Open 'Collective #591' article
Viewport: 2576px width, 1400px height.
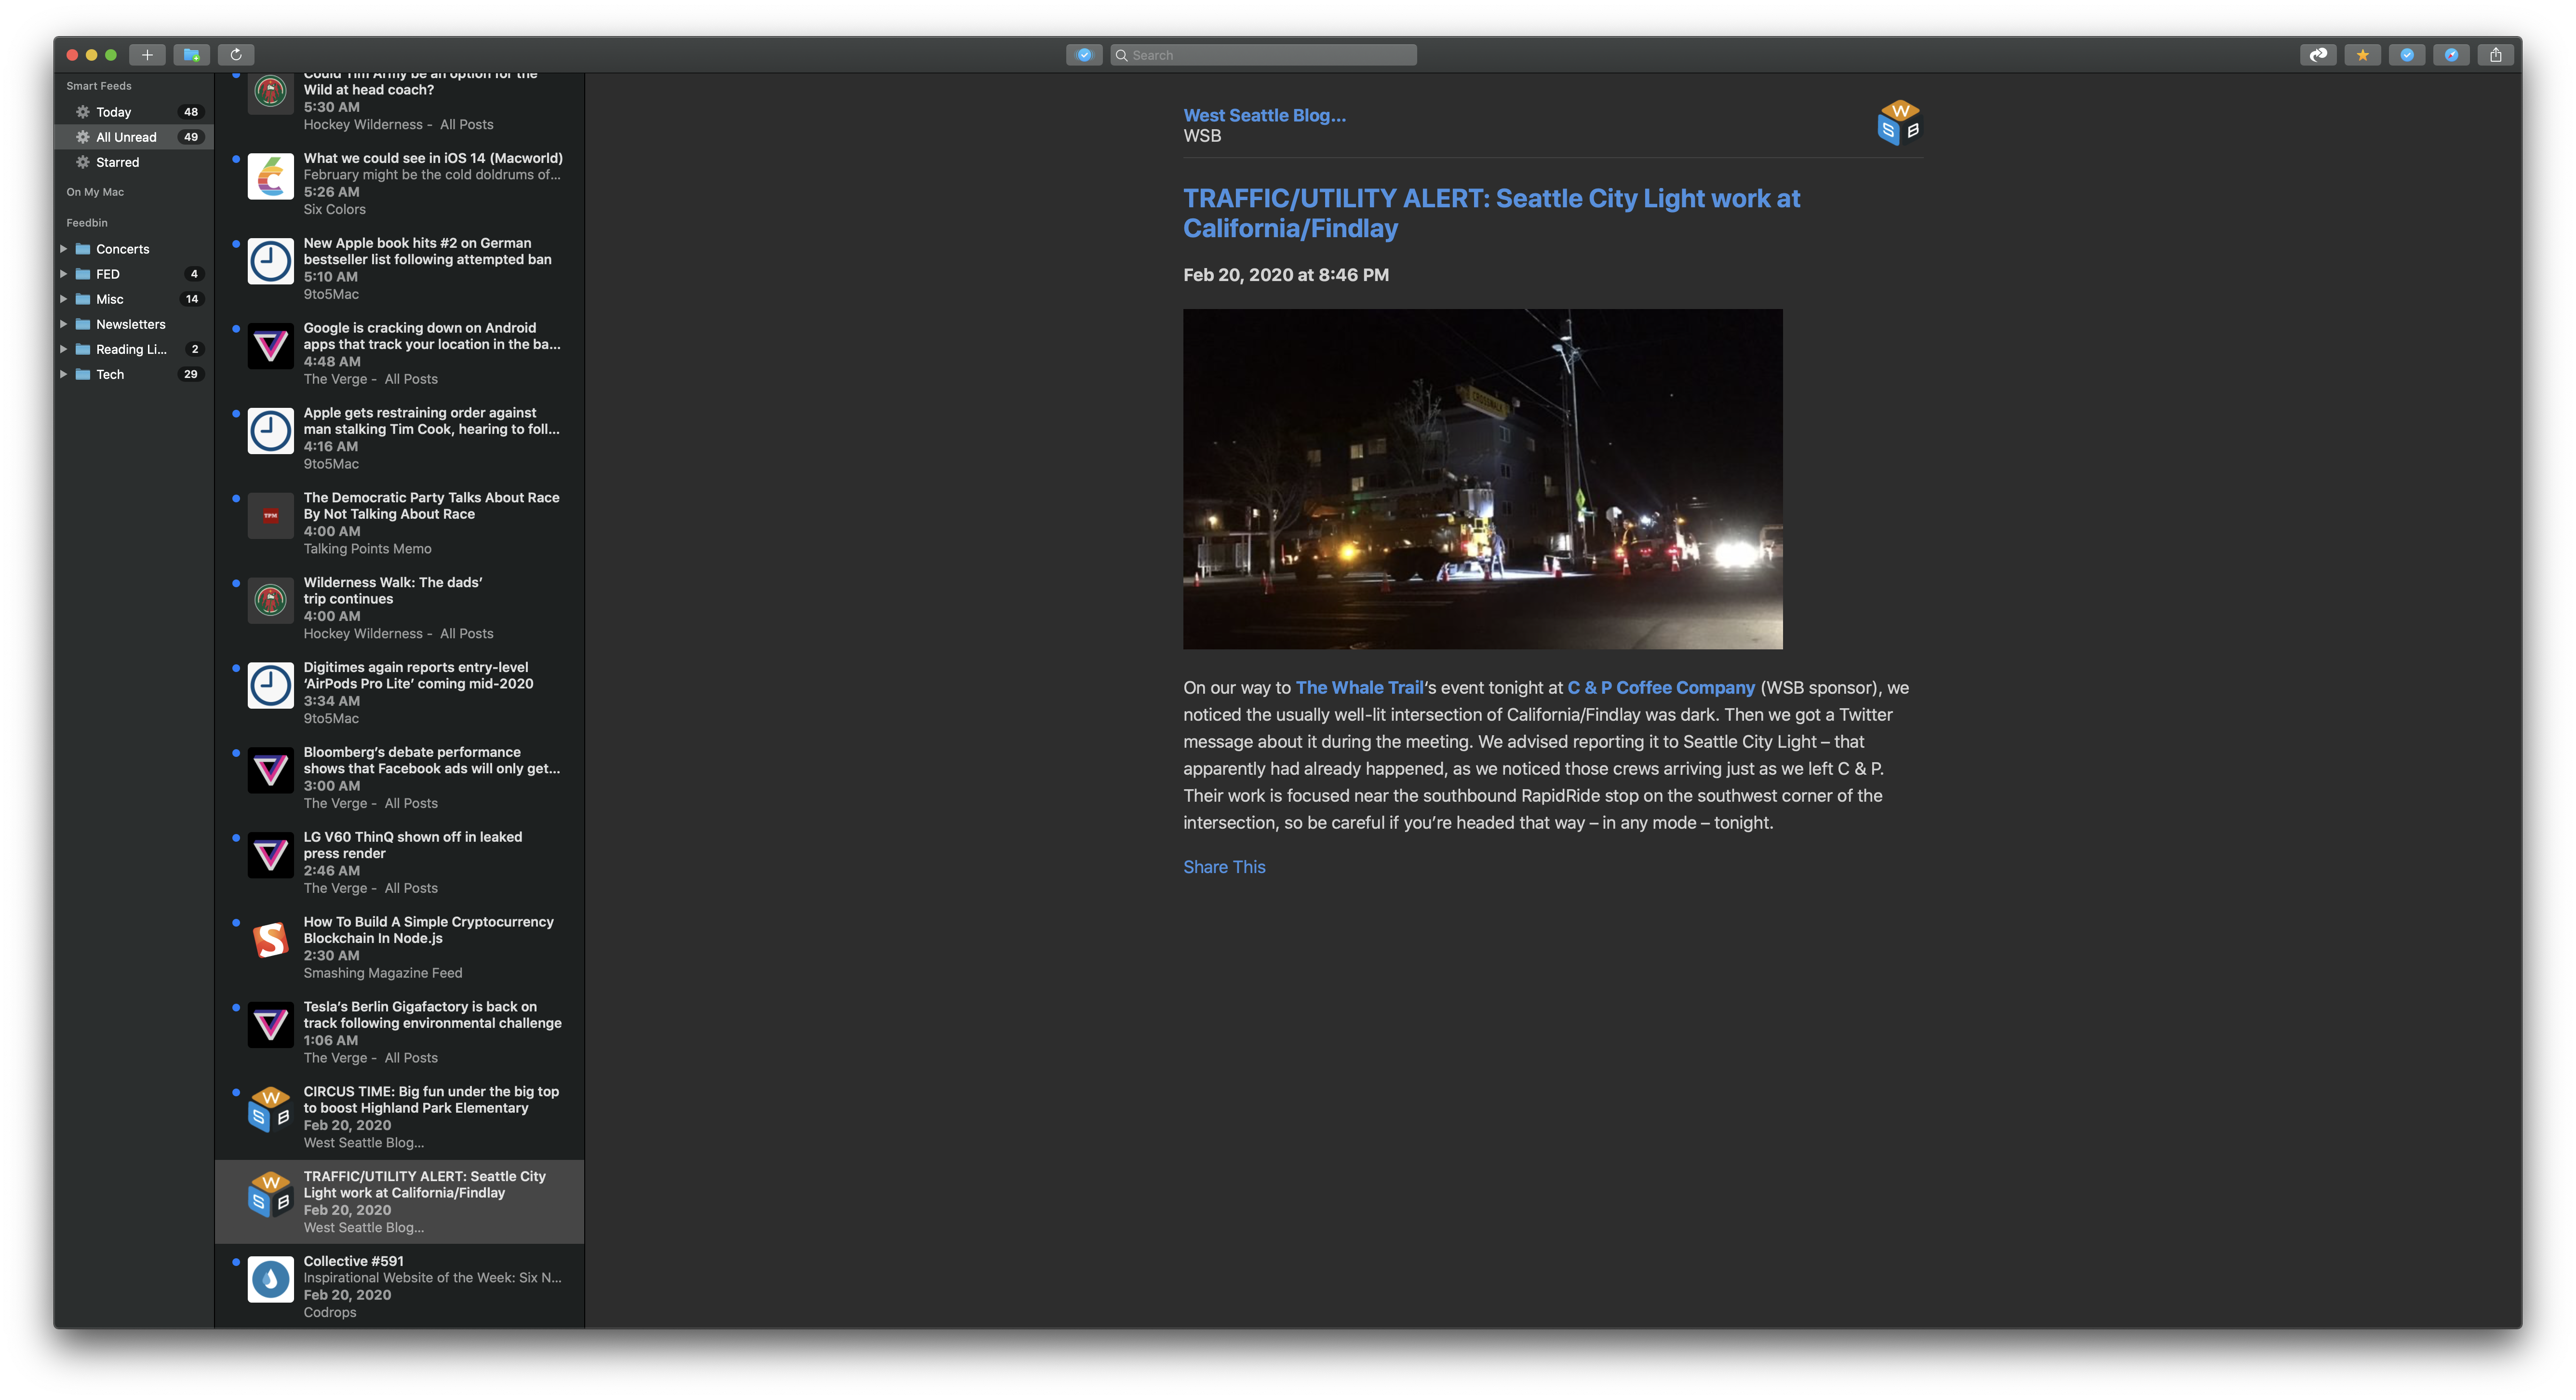point(400,1286)
